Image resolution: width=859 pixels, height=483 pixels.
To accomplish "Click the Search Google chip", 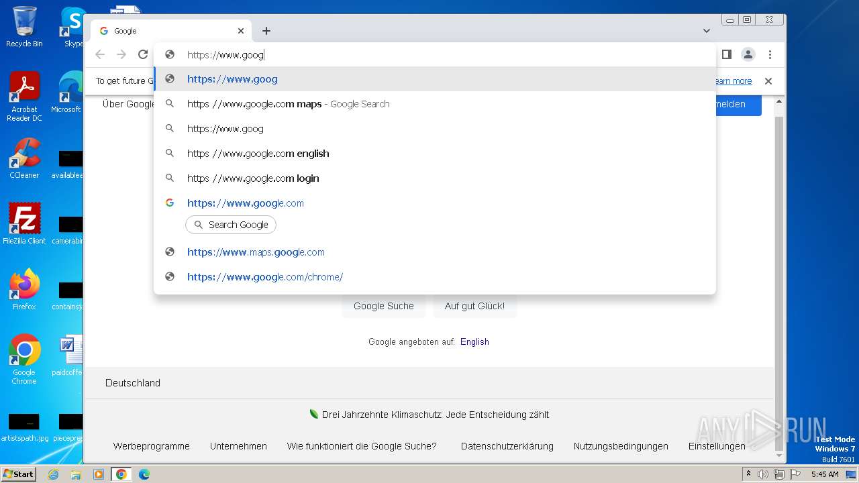I will [231, 225].
